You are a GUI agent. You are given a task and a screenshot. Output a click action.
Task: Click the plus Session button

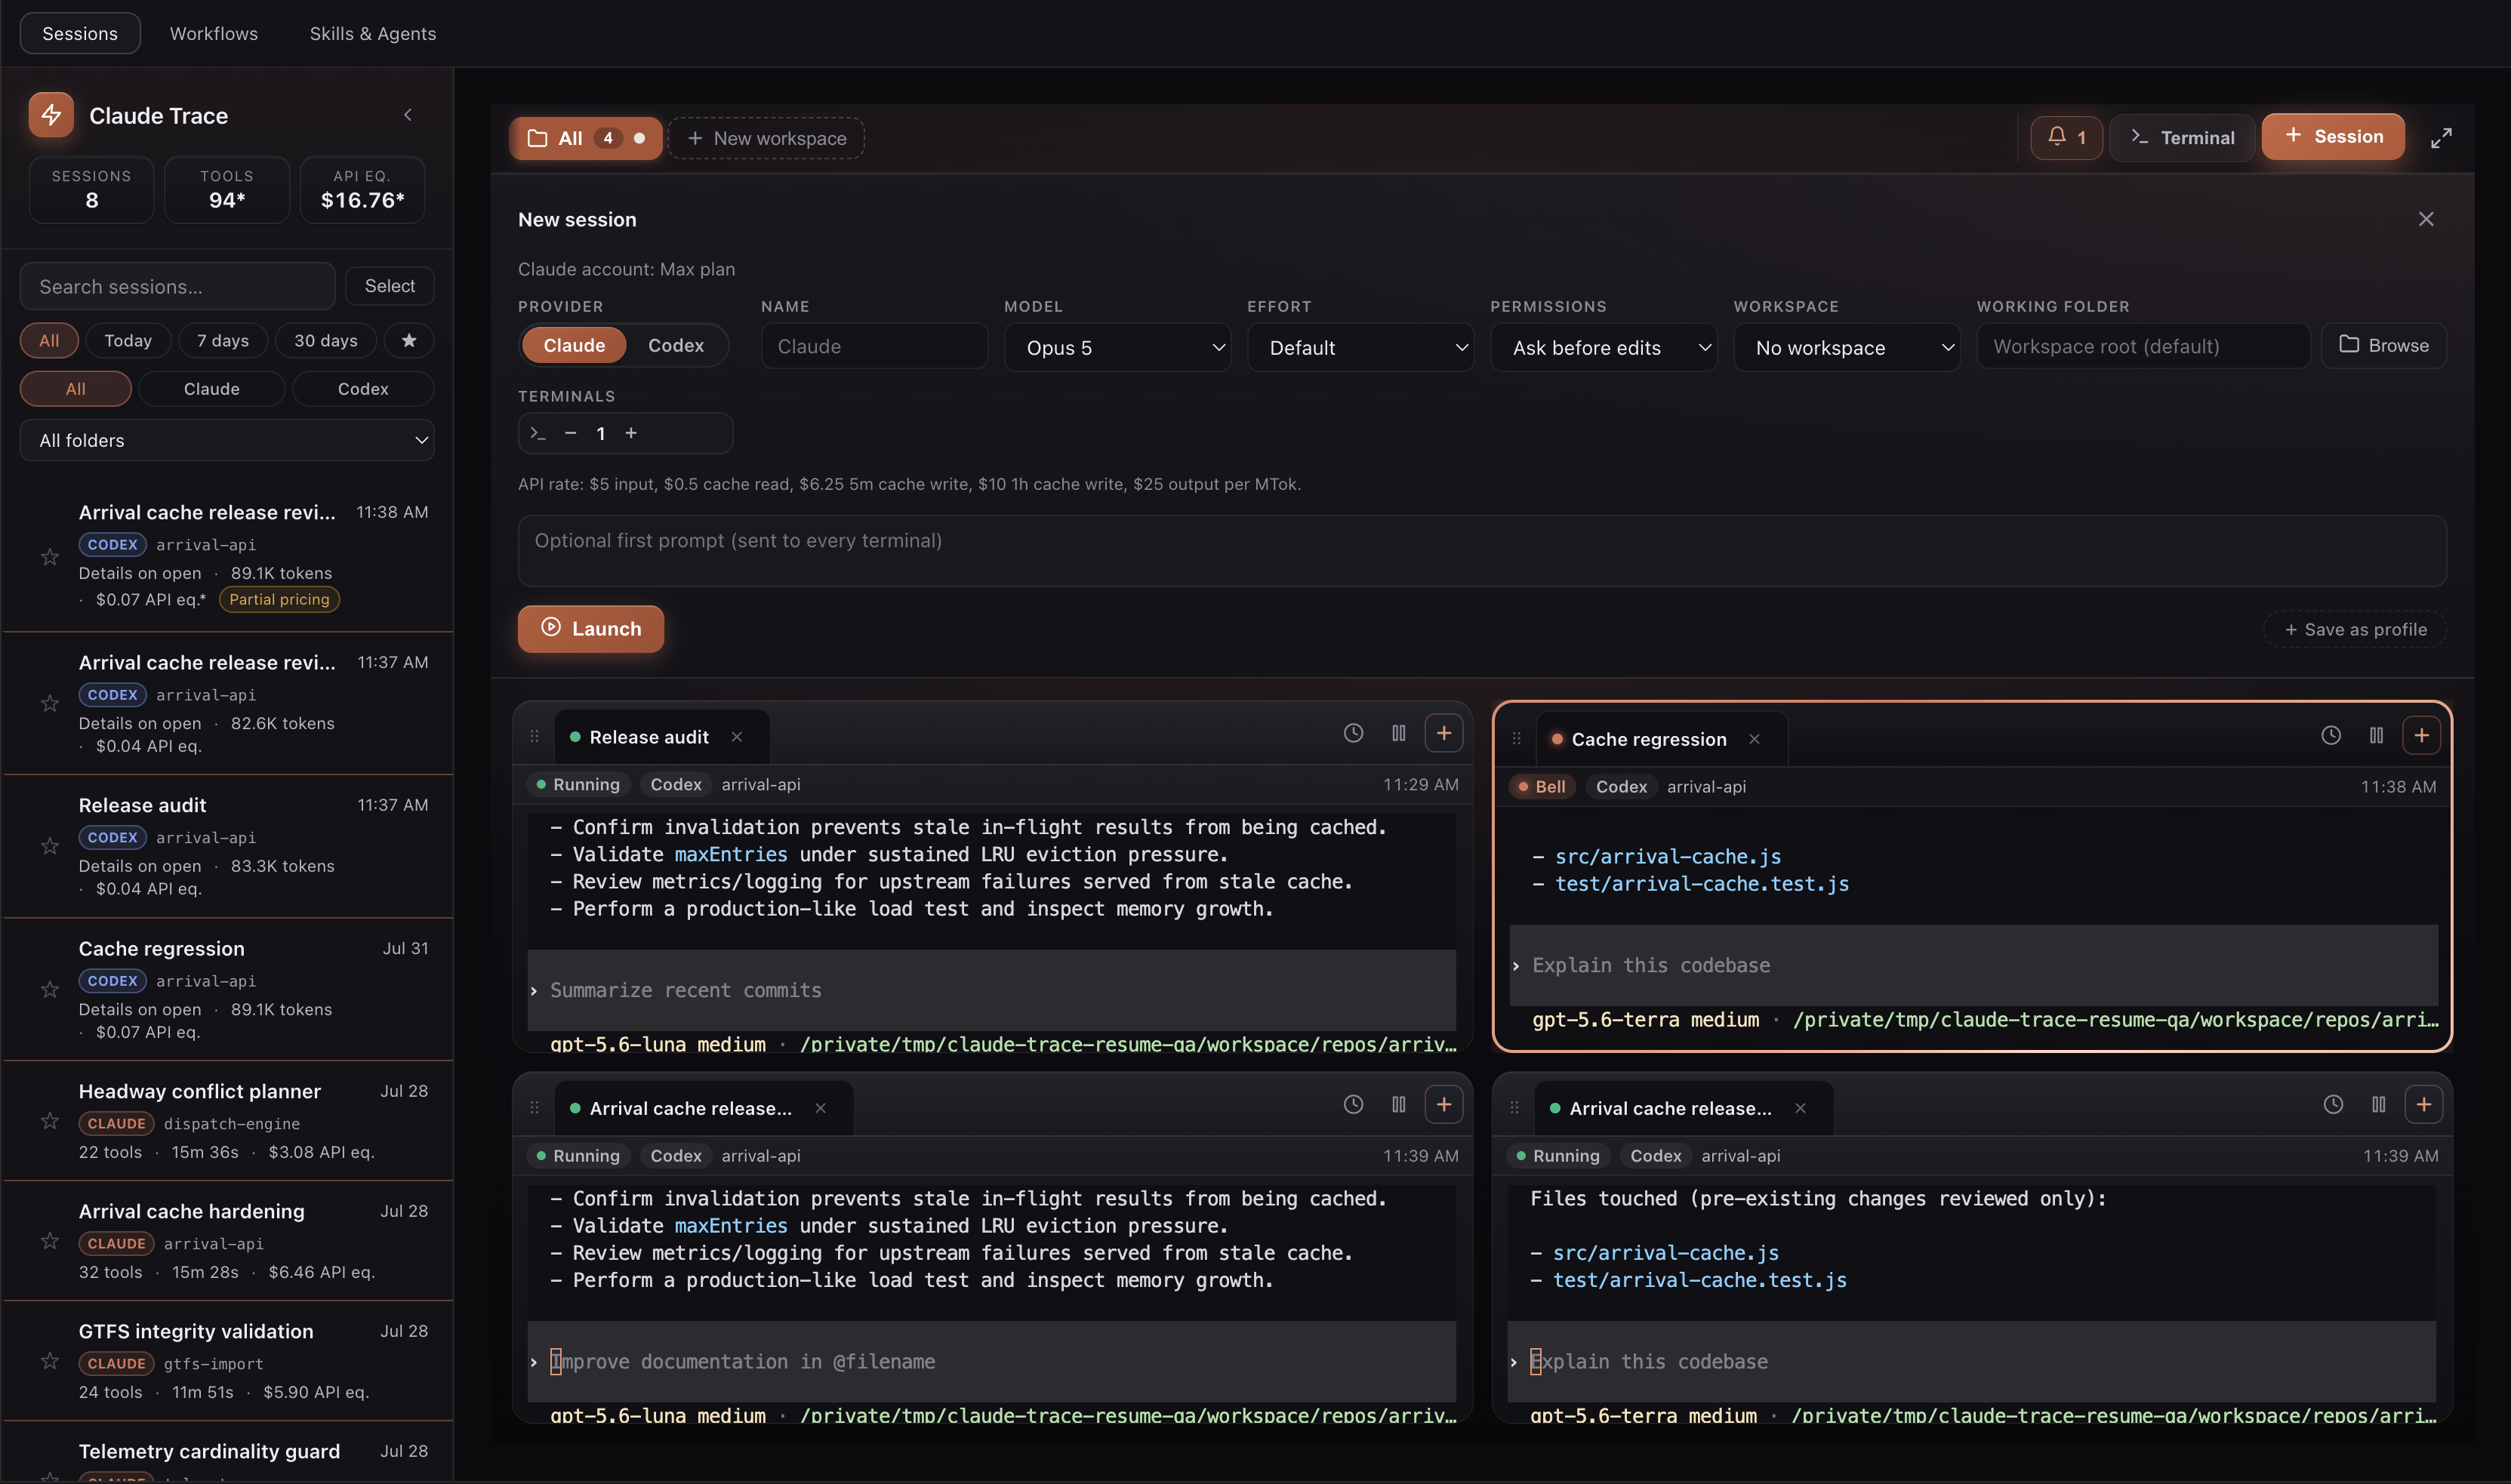pos(2333,136)
